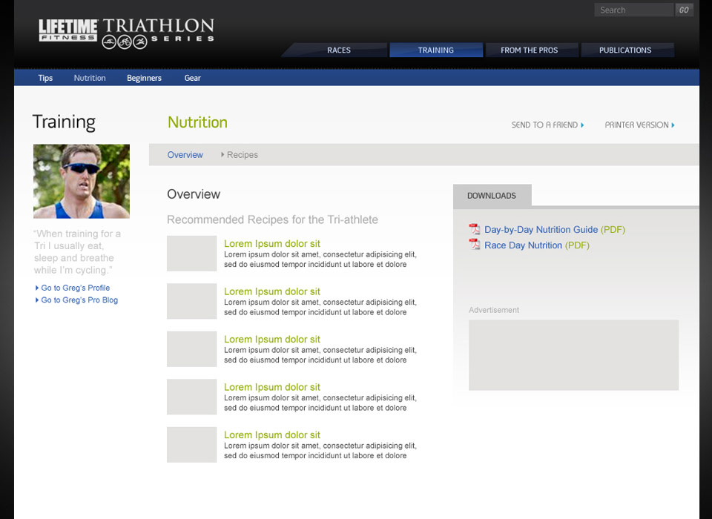
Task: Click the first recipe thumbnail placeholder
Action: (191, 254)
